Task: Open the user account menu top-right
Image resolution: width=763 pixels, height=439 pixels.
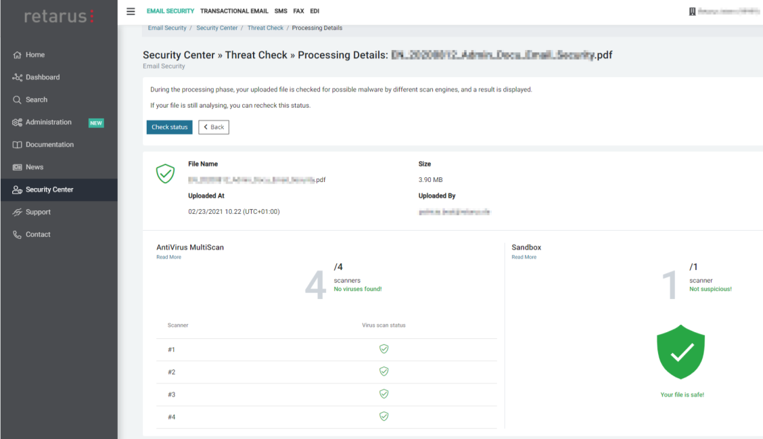Action: pyautogui.click(x=724, y=11)
